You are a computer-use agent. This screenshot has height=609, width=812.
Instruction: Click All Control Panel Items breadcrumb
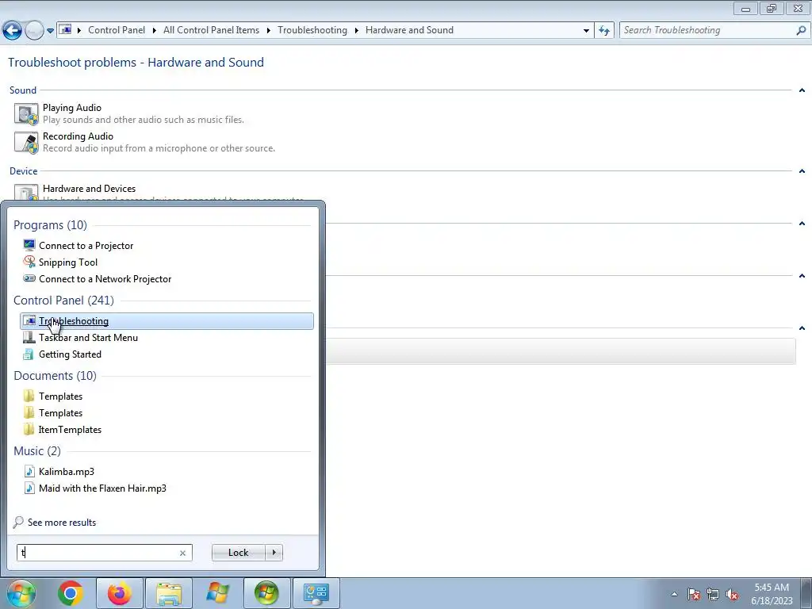tap(211, 30)
